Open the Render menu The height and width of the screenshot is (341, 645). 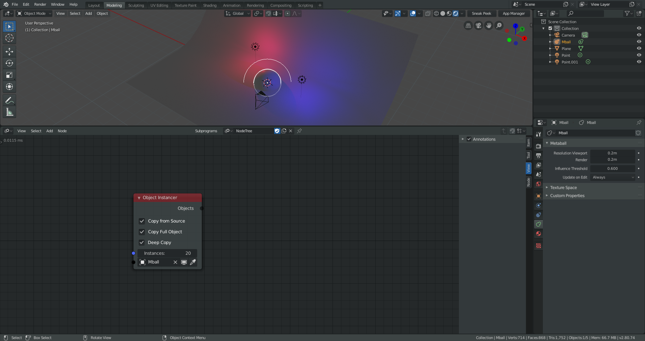point(40,4)
